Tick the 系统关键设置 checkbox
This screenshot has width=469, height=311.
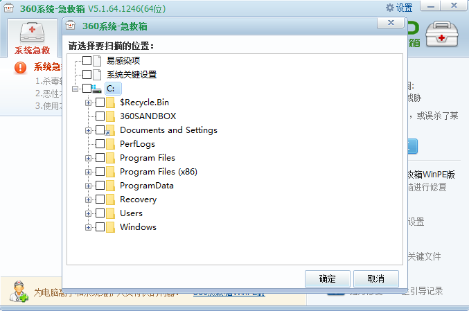(x=87, y=74)
